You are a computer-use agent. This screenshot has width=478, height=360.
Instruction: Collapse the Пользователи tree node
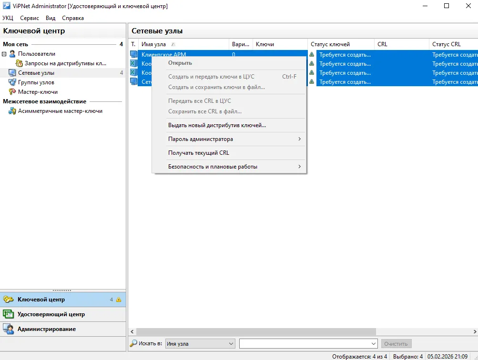[x=4, y=54]
